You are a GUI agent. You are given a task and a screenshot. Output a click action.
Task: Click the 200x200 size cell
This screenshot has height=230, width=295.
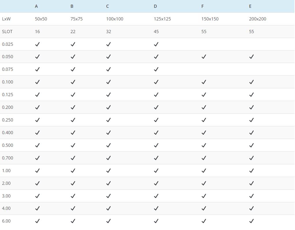pyautogui.click(x=258, y=19)
